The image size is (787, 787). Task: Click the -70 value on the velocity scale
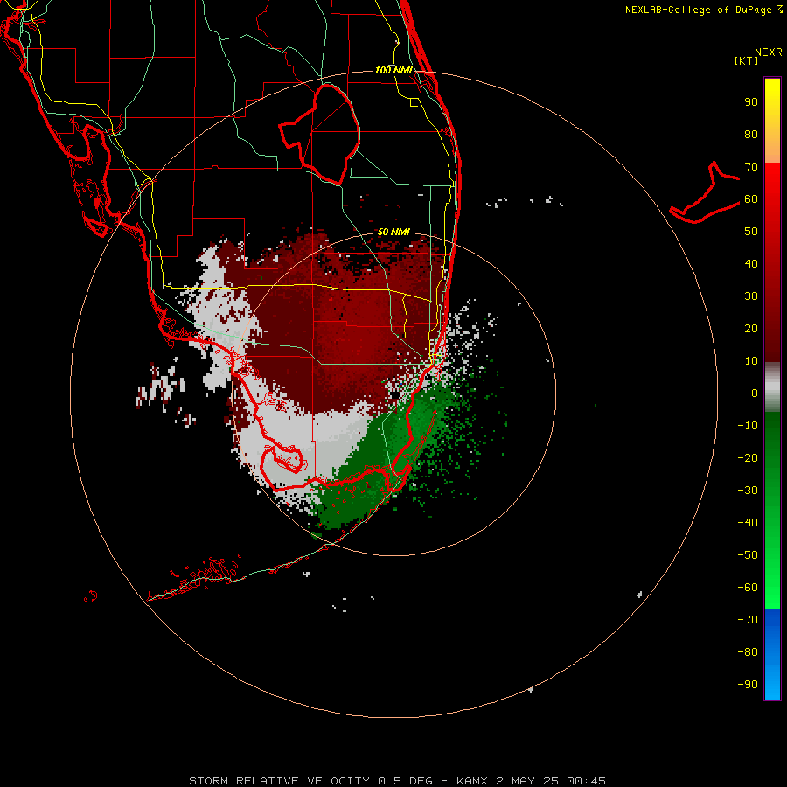(x=748, y=620)
